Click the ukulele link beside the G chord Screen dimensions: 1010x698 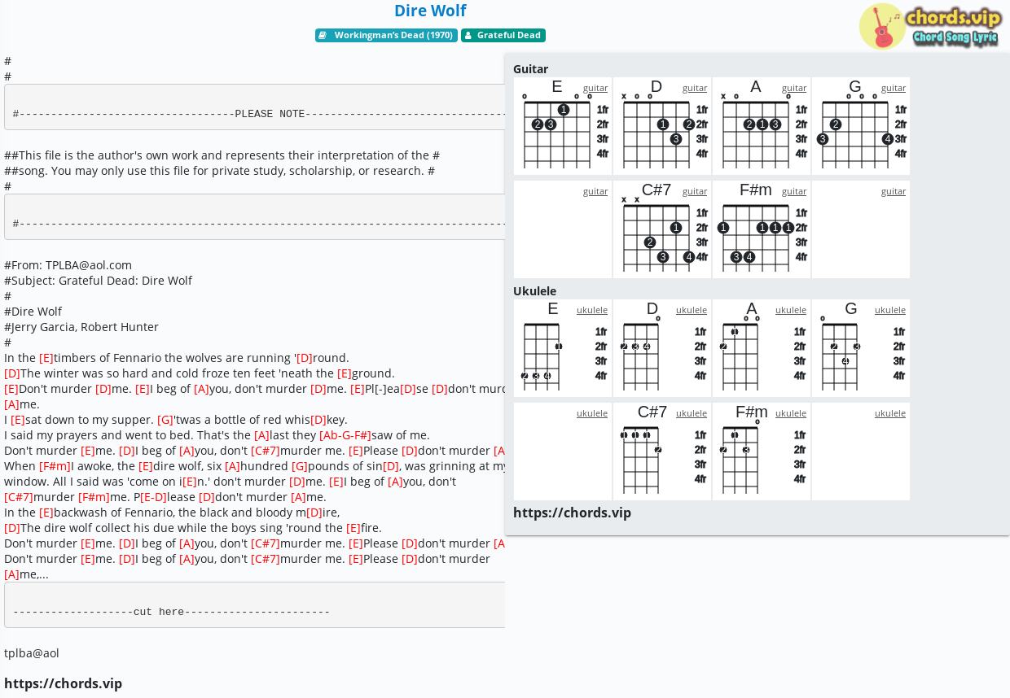pos(890,310)
